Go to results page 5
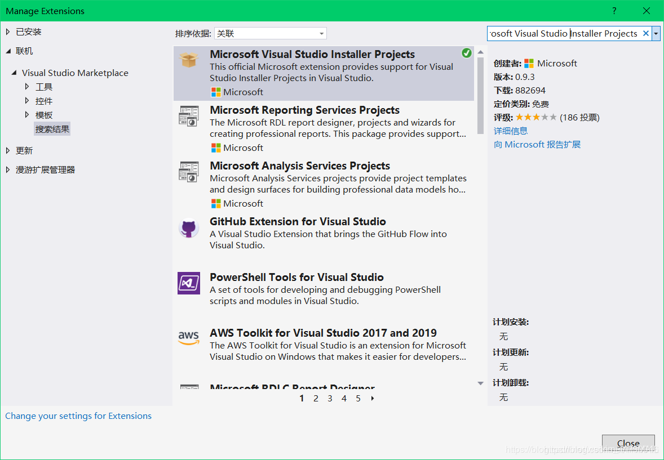The width and height of the screenshot is (664, 460). tap(358, 398)
